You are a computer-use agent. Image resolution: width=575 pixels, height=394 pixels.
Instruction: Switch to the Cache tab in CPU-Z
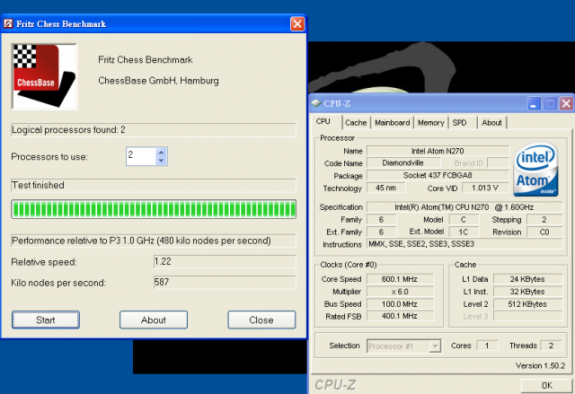tap(356, 123)
